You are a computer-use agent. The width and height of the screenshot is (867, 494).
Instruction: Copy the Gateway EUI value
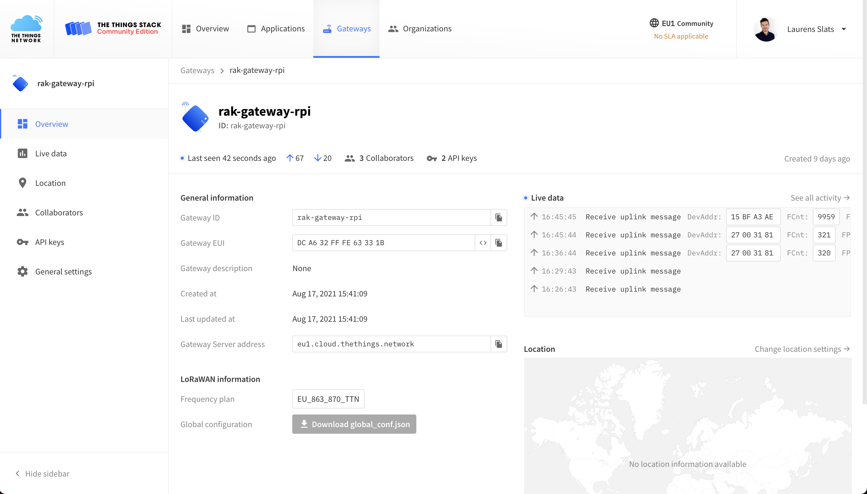pos(499,243)
